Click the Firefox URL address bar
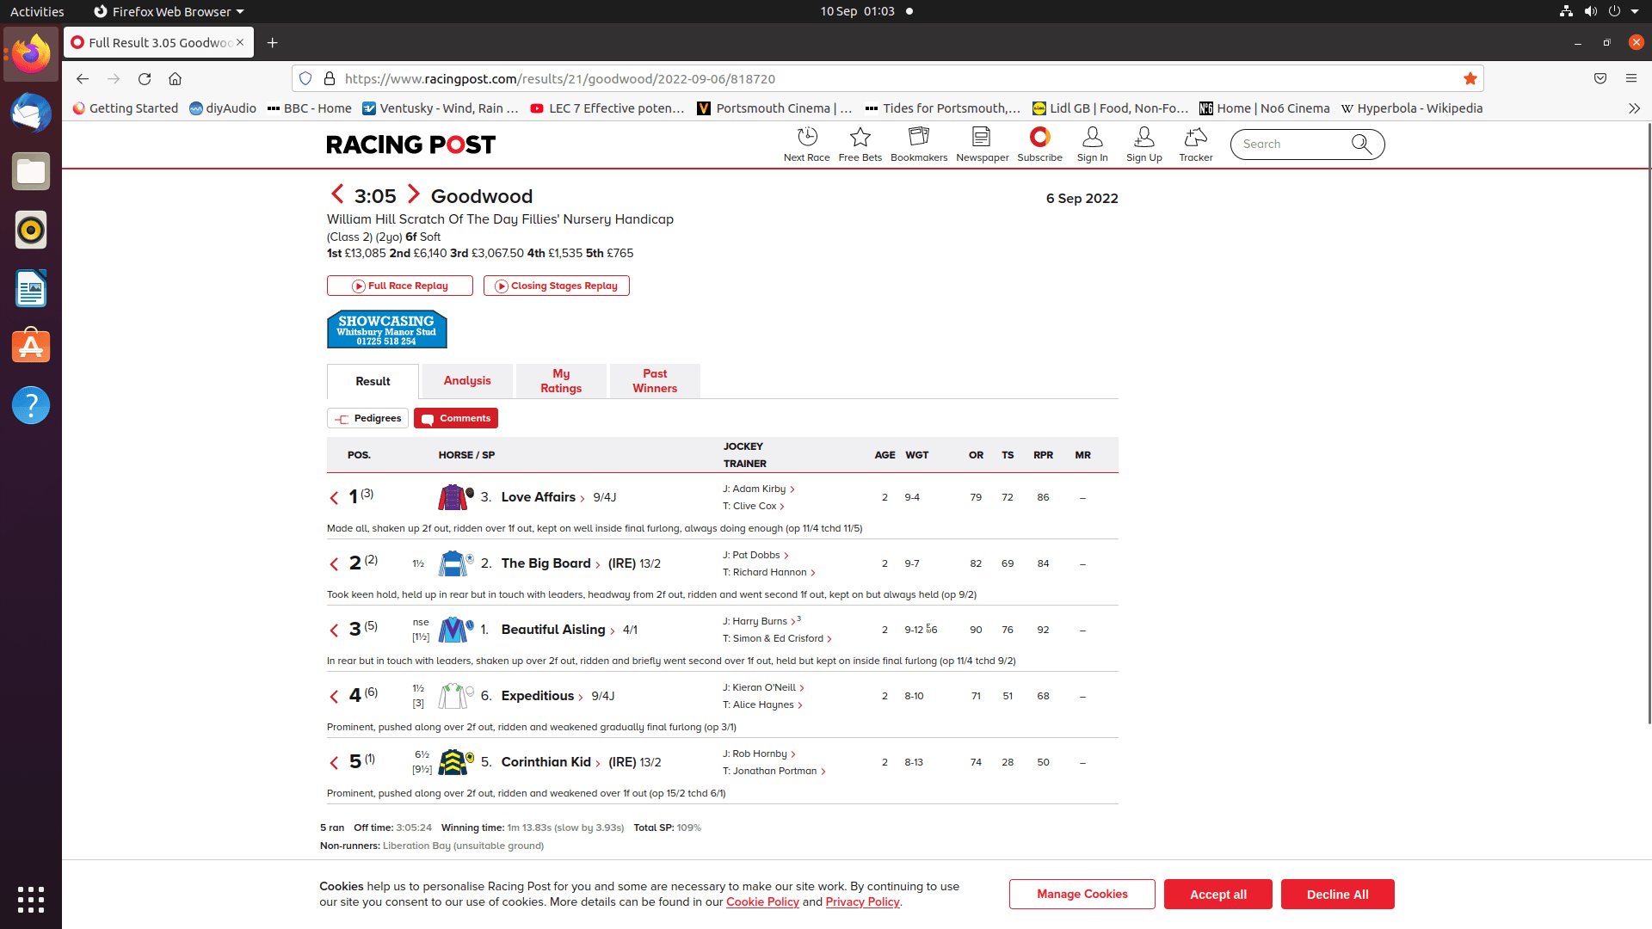1652x929 pixels. [888, 78]
